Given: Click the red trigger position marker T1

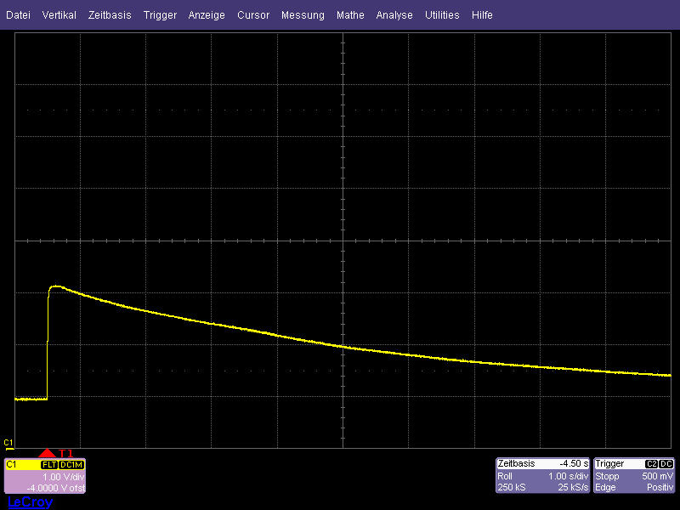Looking at the screenshot, I should pyautogui.click(x=48, y=453).
